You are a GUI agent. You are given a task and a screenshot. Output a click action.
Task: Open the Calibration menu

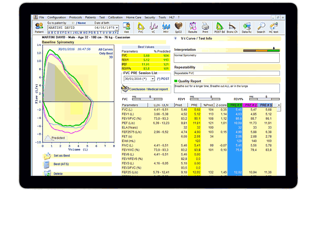tap(116, 17)
